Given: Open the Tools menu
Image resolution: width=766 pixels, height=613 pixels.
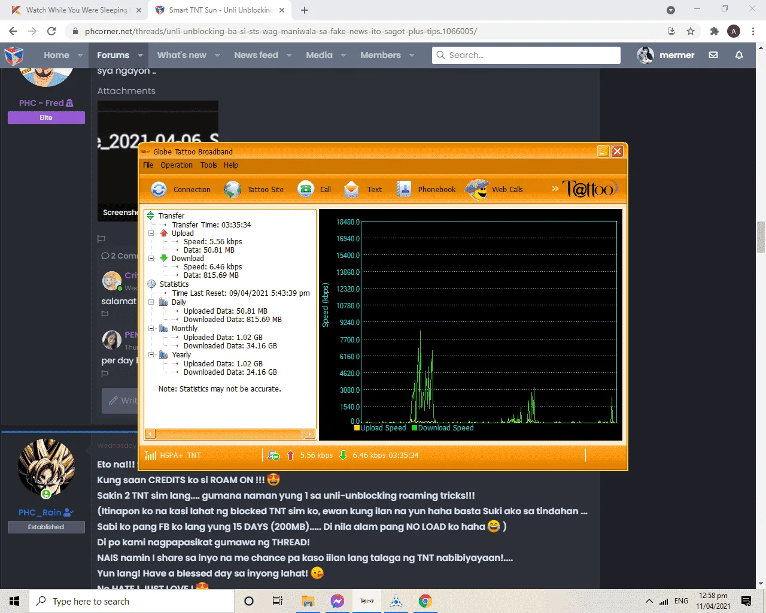Looking at the screenshot, I should 209,165.
